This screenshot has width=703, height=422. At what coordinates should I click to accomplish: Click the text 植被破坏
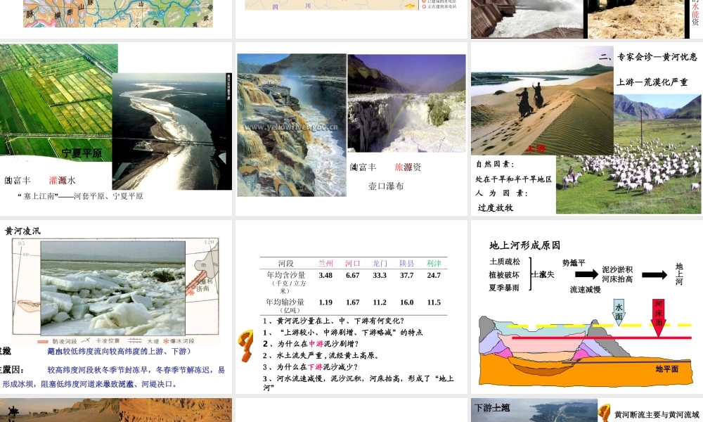tap(504, 275)
